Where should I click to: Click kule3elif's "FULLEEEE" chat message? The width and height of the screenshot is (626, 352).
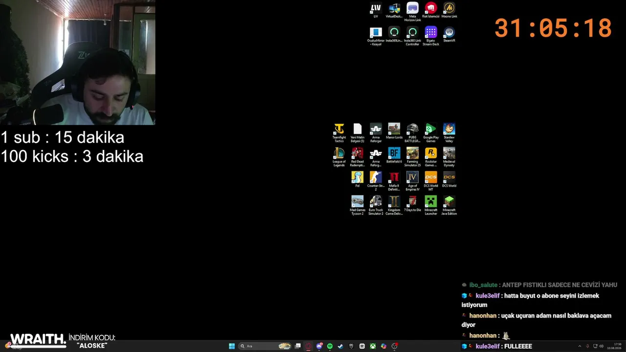pyautogui.click(x=497, y=346)
